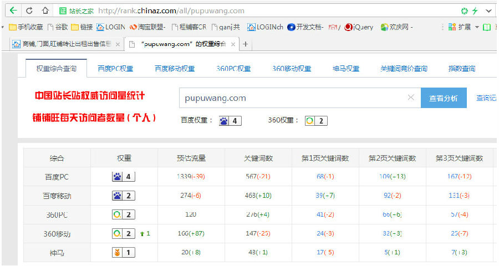This screenshot has height=266, width=499.
Task: Go back with the green arrow
Action: coord(13,11)
